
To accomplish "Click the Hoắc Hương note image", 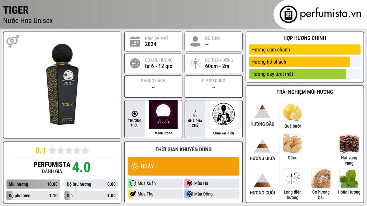I will [x=349, y=178].
